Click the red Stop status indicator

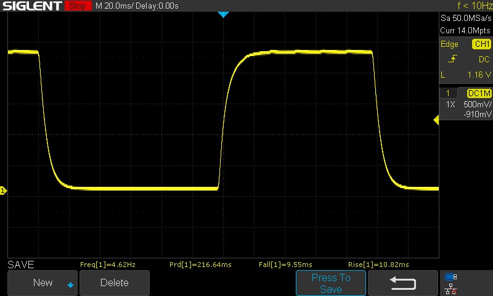click(78, 6)
